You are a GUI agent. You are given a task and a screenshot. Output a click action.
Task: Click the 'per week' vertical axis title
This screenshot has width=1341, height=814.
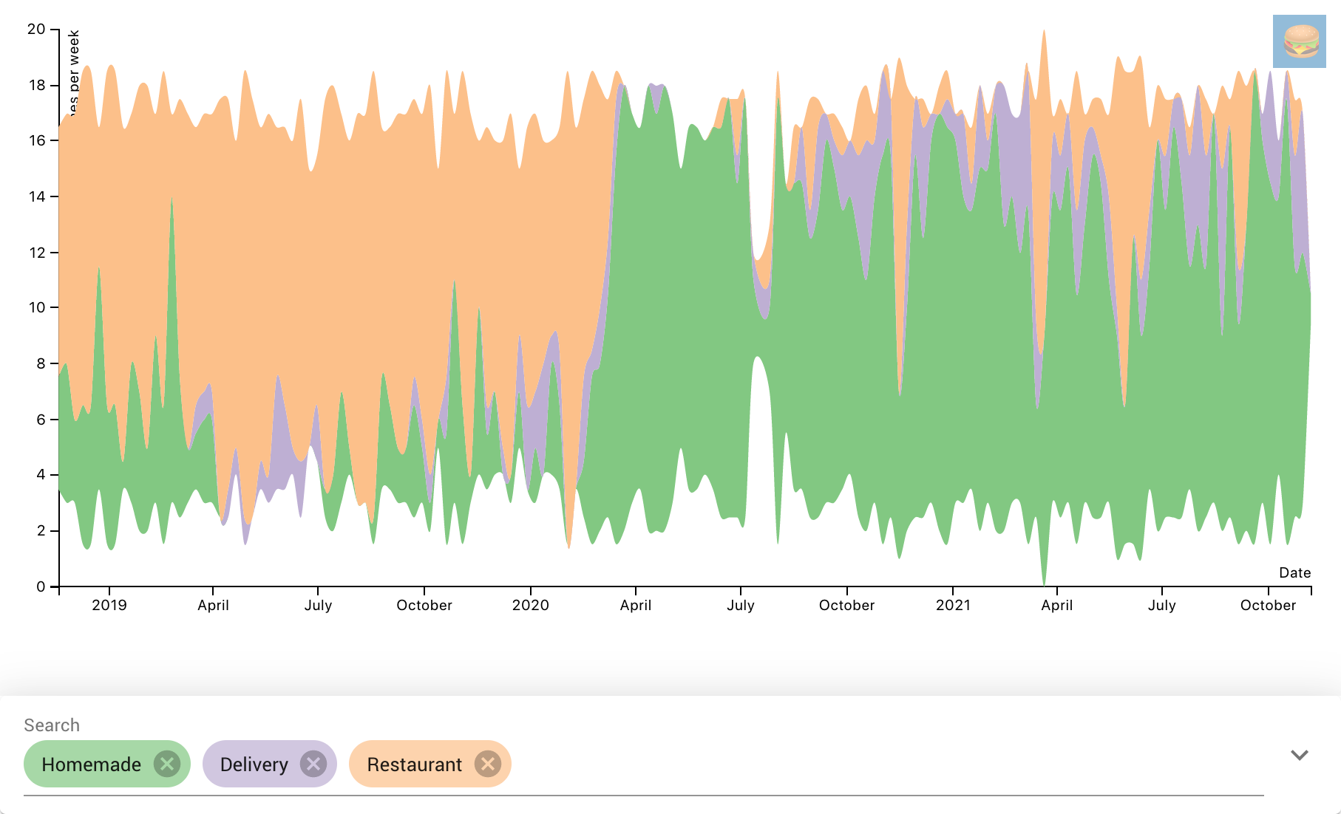(x=73, y=70)
